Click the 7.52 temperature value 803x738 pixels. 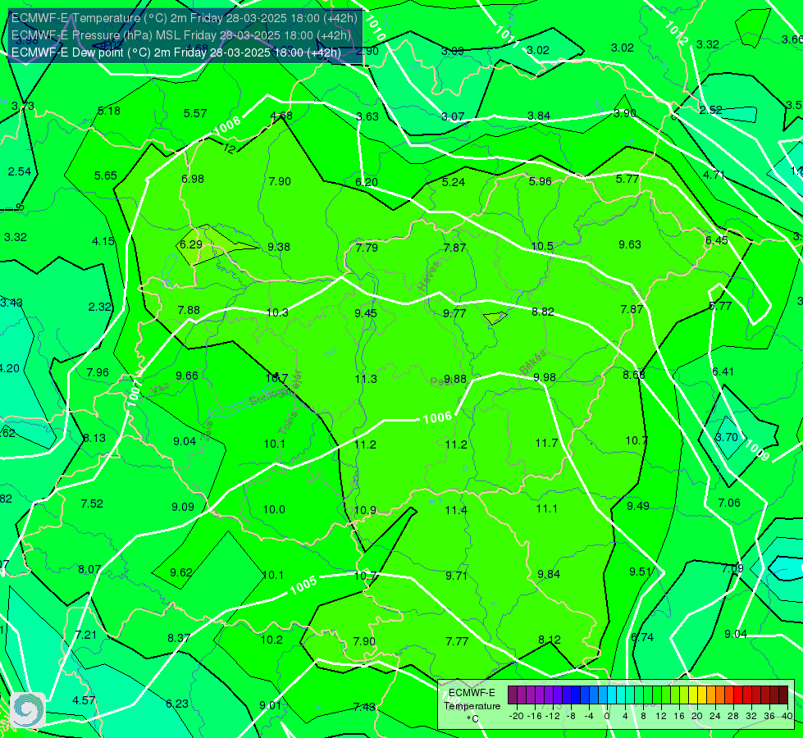92,503
